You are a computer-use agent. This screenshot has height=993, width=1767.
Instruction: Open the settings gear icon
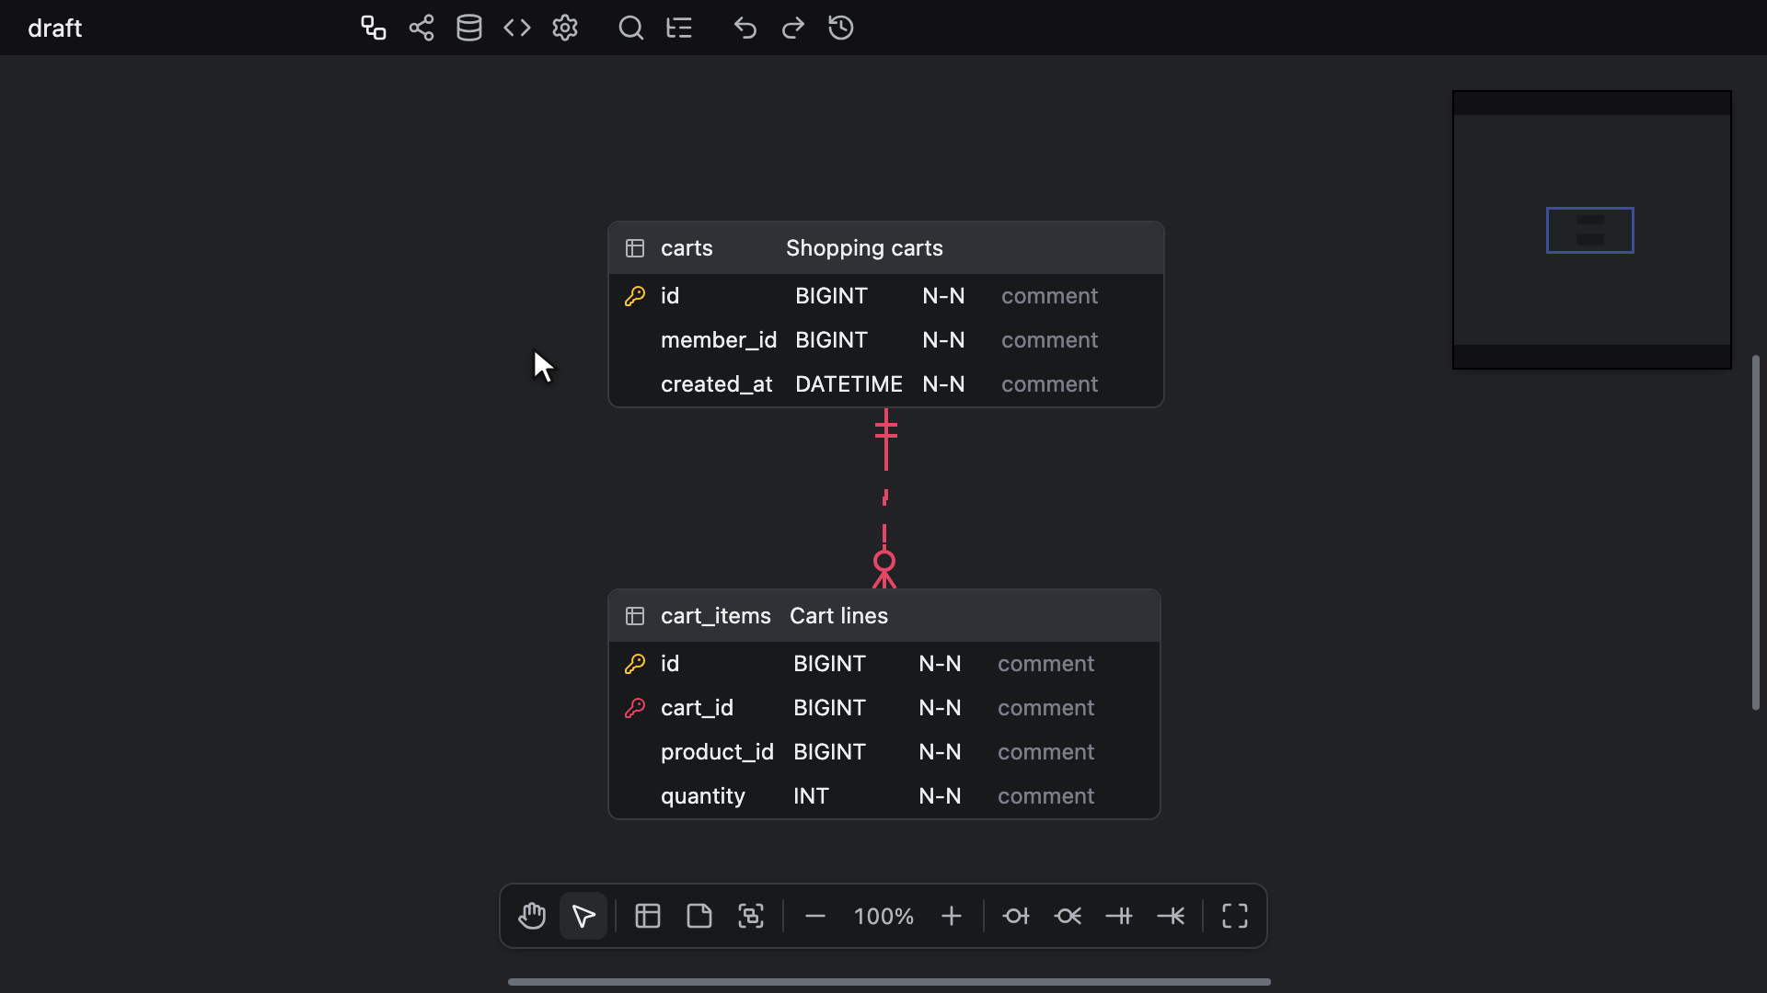(x=565, y=28)
